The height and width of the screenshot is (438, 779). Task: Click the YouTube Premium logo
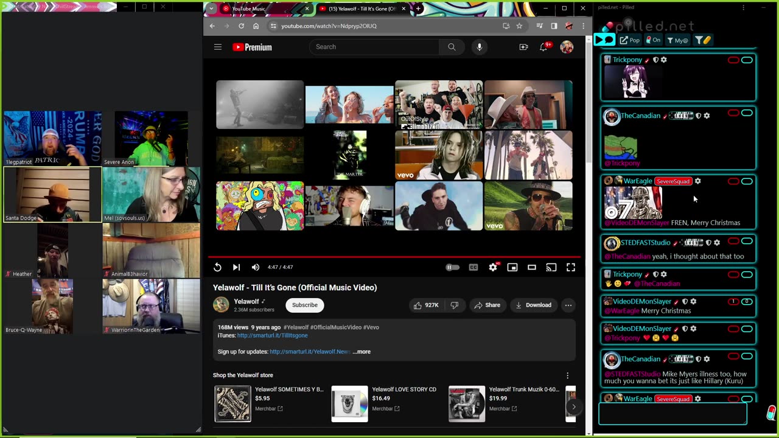click(252, 47)
